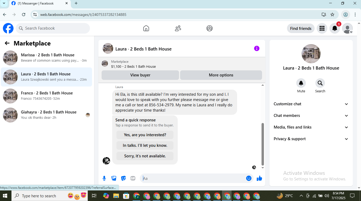The width and height of the screenshot is (361, 201).
Task: Open the account profile dropdown
Action: (347, 28)
